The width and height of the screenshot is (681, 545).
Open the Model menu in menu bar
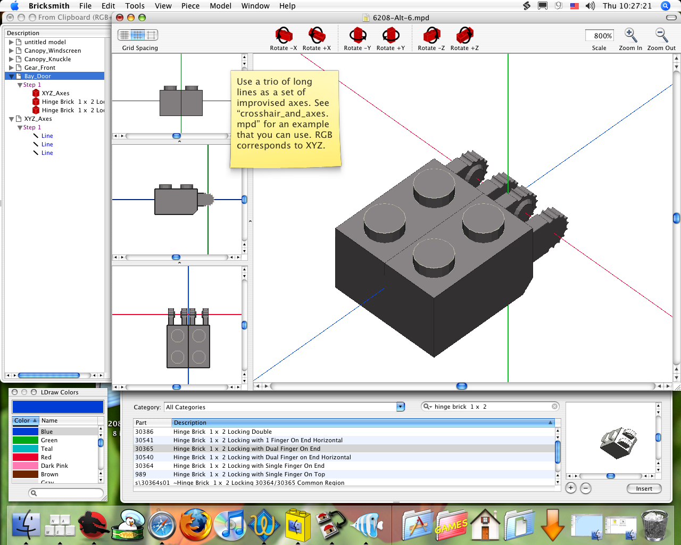220,6
